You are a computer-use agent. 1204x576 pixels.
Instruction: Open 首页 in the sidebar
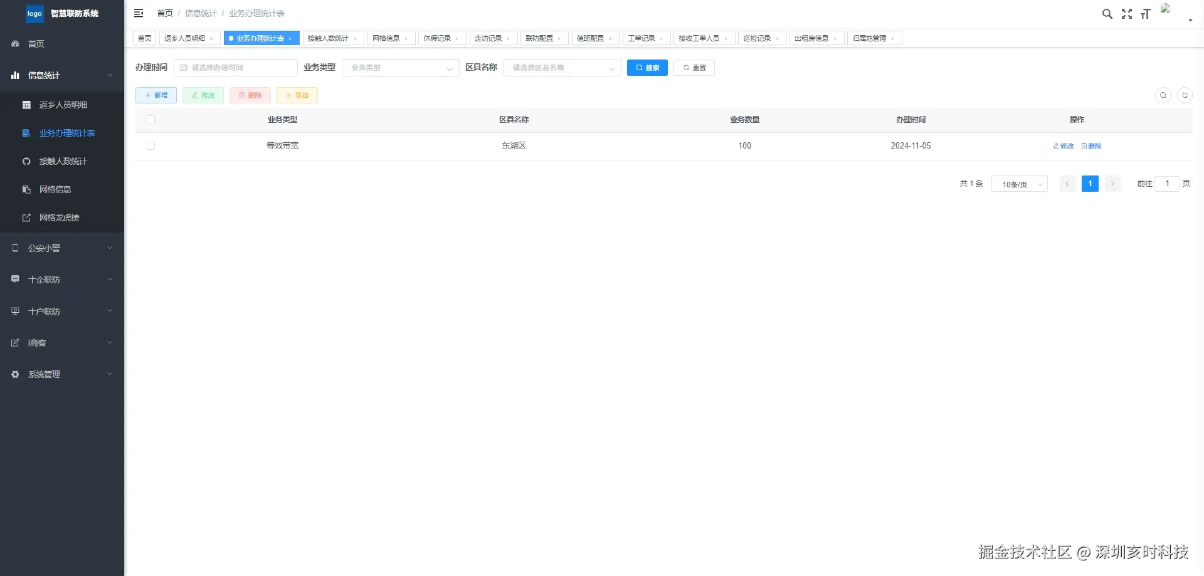[x=62, y=44]
